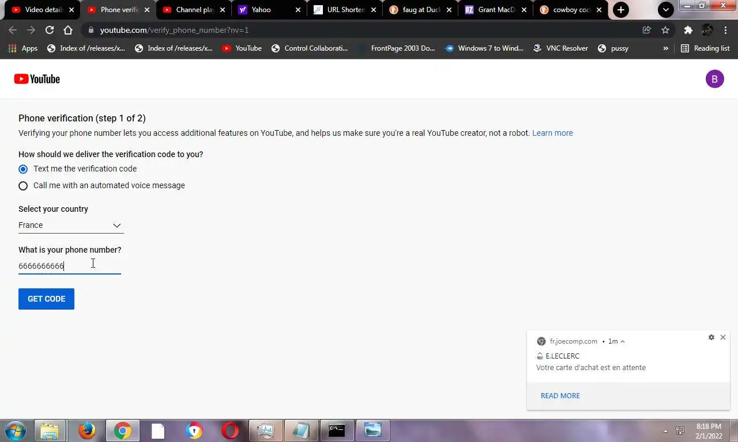
Task: Open the Control Collaborati... bookmark
Action: (310, 48)
